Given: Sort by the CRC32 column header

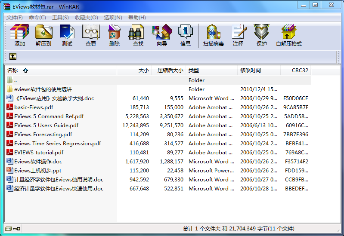Looking at the screenshot, I should pos(295,70).
